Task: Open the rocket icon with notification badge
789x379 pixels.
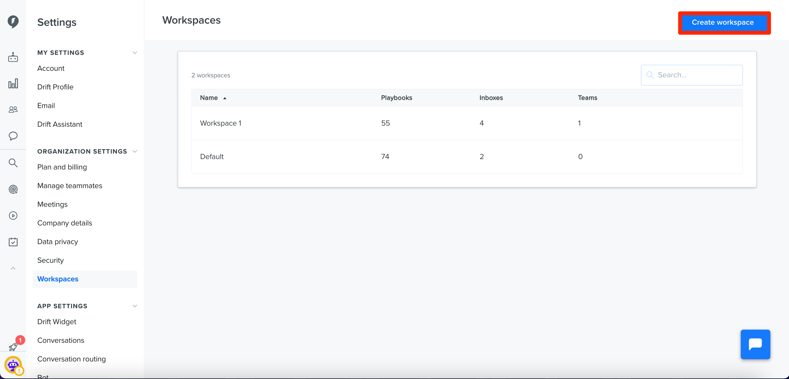Action: tap(13, 347)
